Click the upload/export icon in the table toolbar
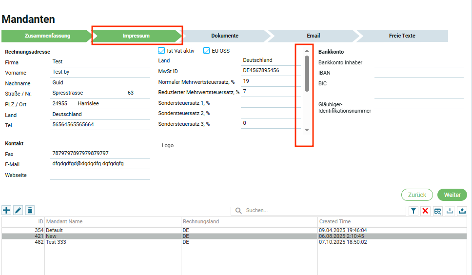The height and width of the screenshot is (275, 472). click(462, 211)
